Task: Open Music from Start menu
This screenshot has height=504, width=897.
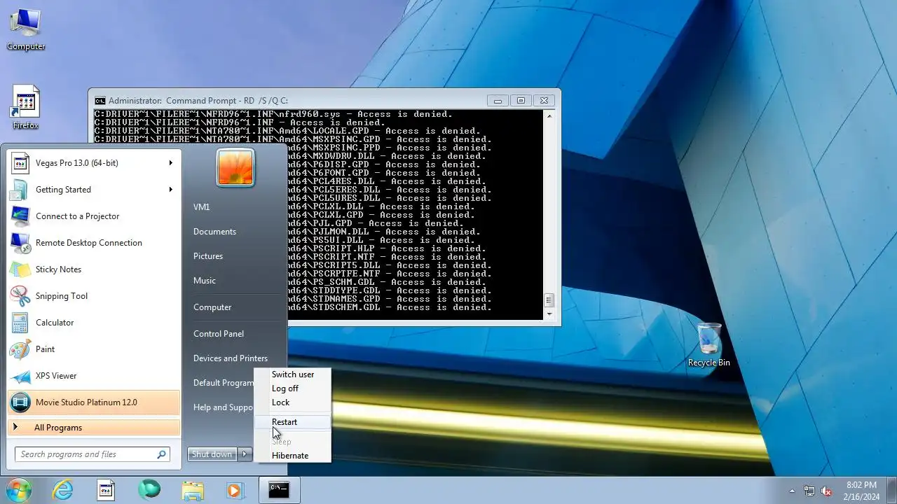Action: coord(205,281)
